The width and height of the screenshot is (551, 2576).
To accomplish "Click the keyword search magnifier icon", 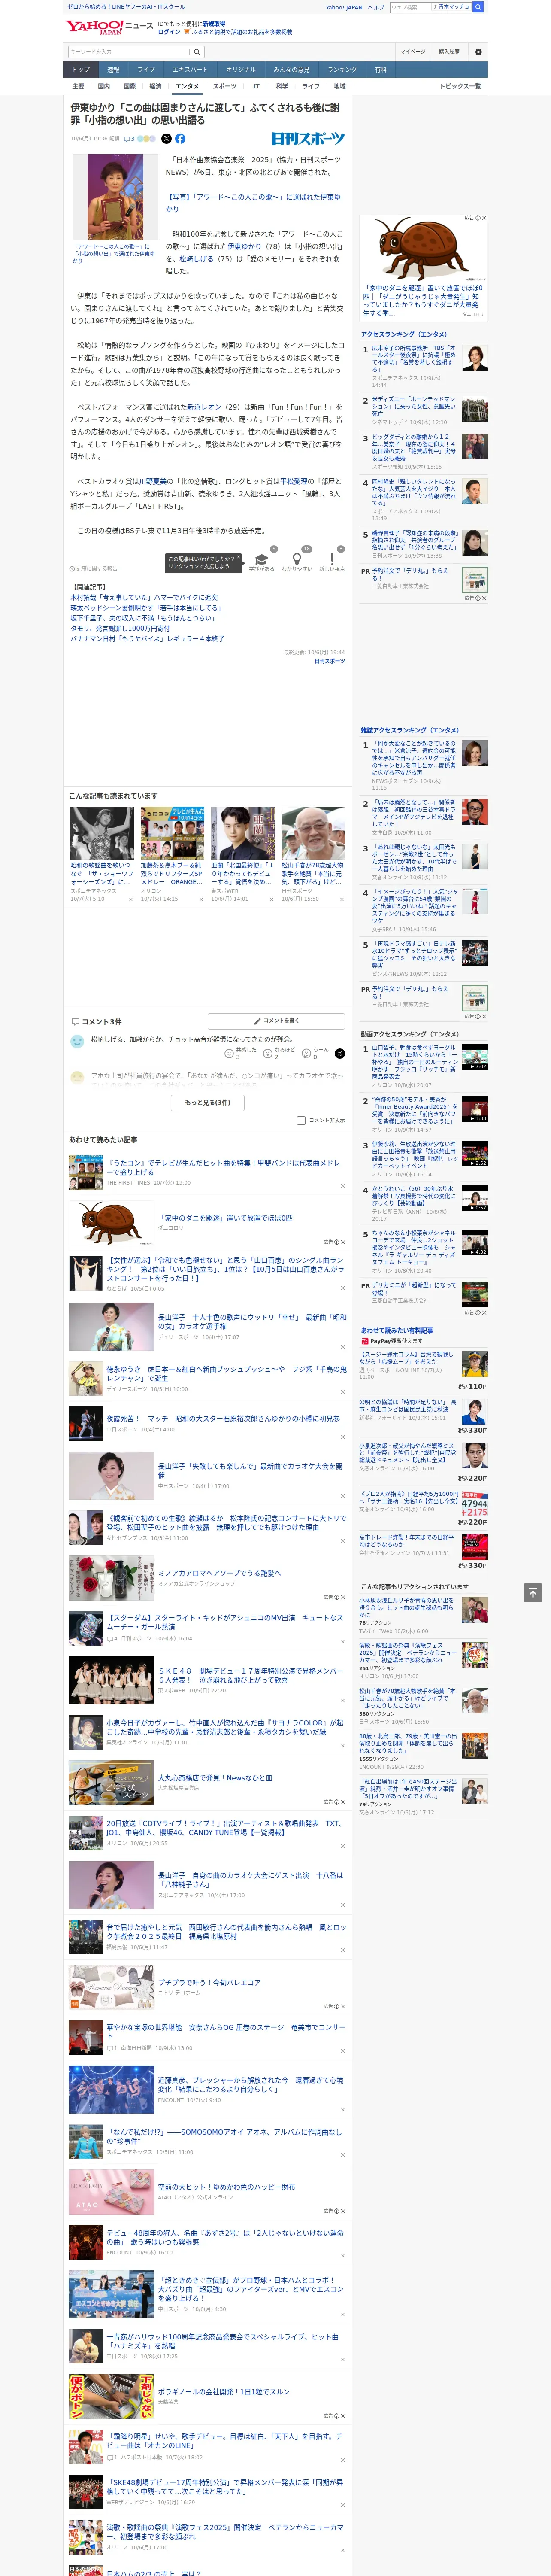I will coord(197,51).
